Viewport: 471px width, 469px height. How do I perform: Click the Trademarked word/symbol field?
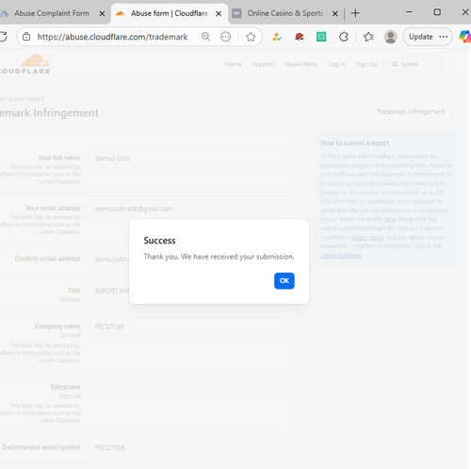click(x=188, y=447)
